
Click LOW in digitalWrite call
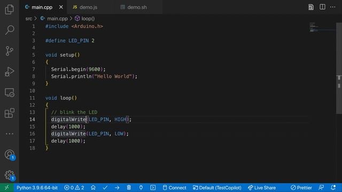tap(119, 134)
